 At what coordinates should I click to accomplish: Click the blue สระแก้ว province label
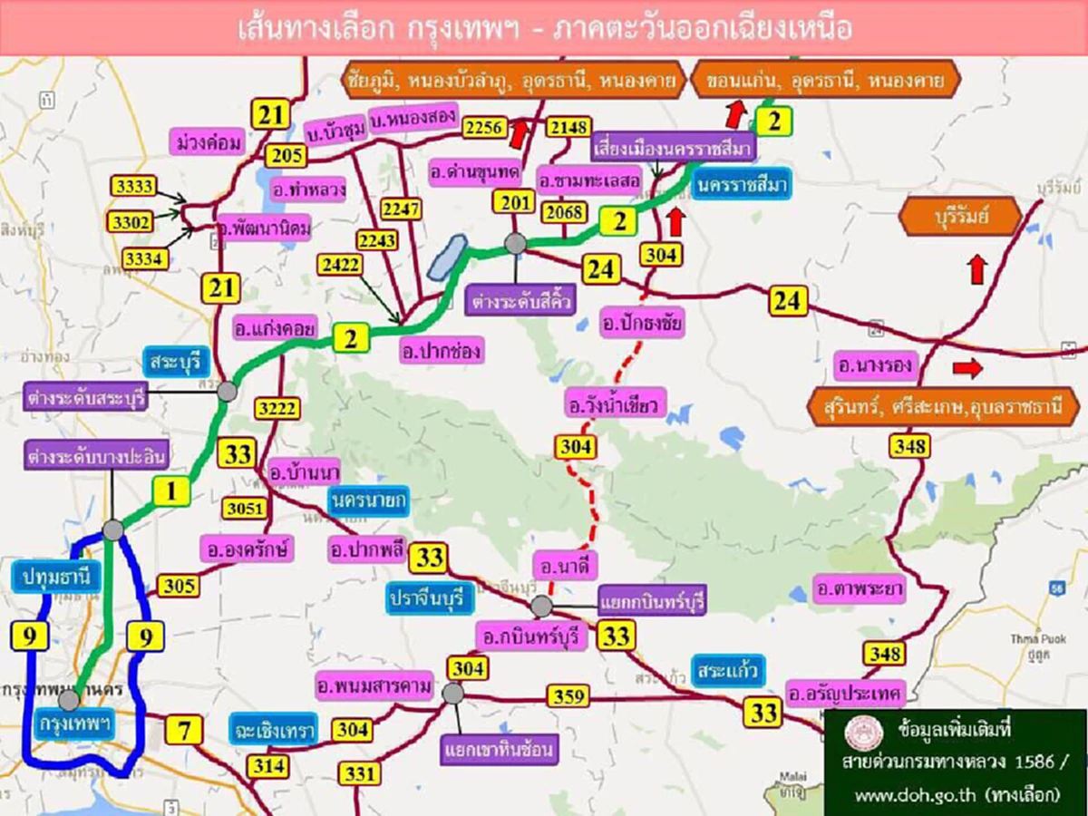(x=727, y=669)
